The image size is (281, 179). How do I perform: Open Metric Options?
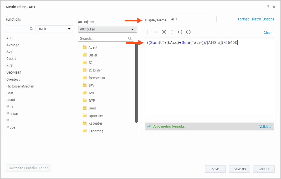click(x=263, y=19)
